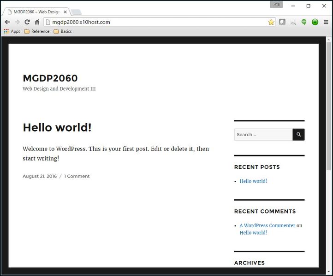Open the 1 Comment link
The image size is (333, 276).
(x=77, y=176)
